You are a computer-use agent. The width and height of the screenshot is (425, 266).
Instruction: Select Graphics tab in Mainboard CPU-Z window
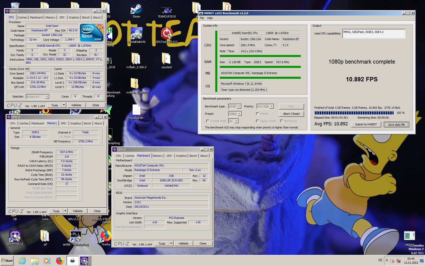pos(181,156)
